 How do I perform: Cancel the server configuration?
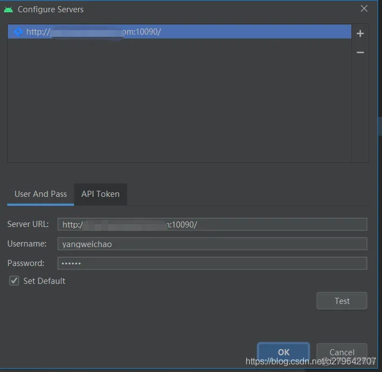pyautogui.click(x=342, y=352)
